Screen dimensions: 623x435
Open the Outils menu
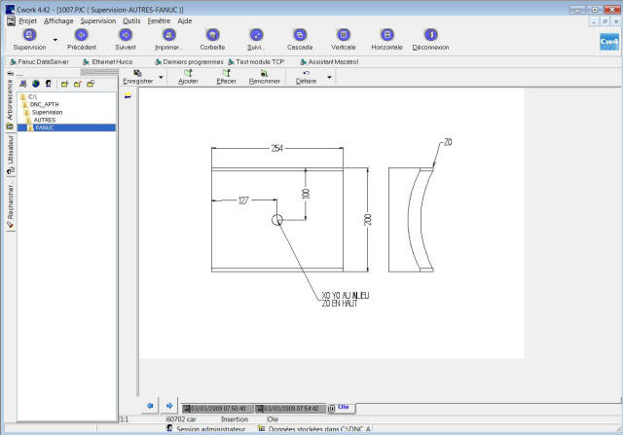coord(131,20)
